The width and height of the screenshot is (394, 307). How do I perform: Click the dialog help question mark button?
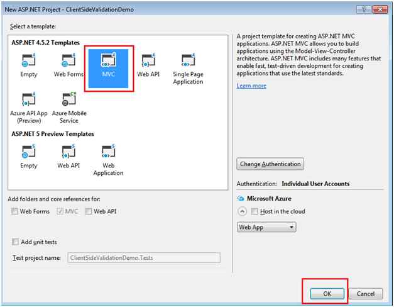coord(364,9)
